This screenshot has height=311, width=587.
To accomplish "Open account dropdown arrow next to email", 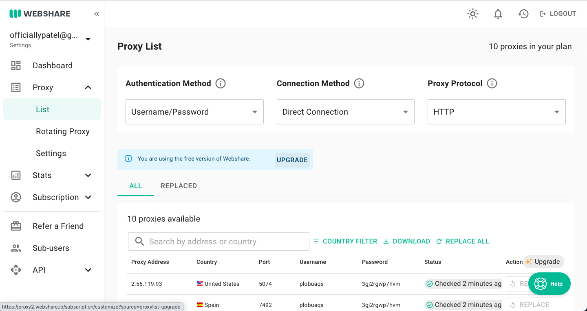I will [x=88, y=39].
